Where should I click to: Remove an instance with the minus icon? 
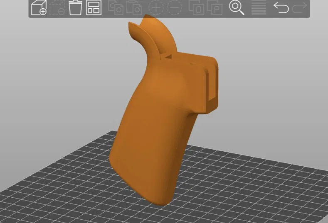pyautogui.click(x=174, y=7)
